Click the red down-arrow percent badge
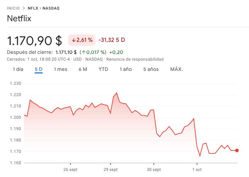 (x=82, y=40)
